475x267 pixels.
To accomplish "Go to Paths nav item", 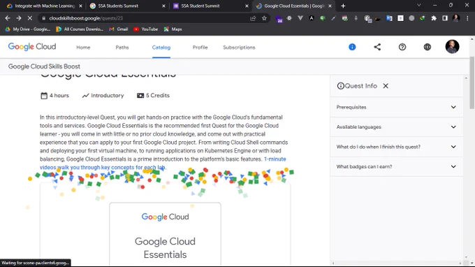I will 122,48.
